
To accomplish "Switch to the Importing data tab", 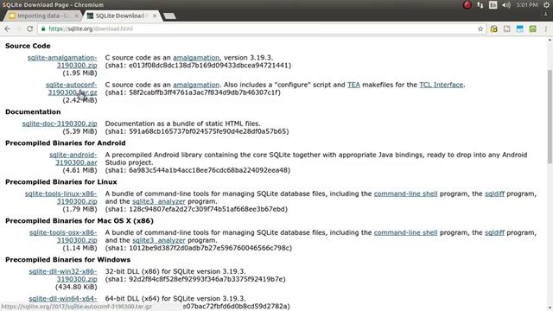I will [x=42, y=16].
